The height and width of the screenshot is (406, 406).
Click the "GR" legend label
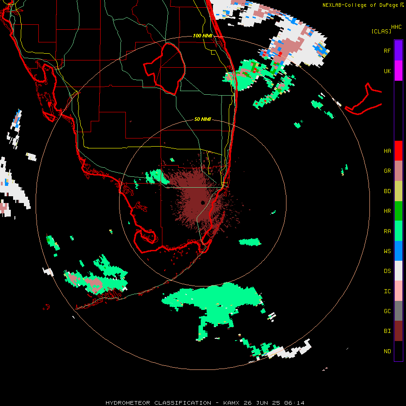[387, 171]
